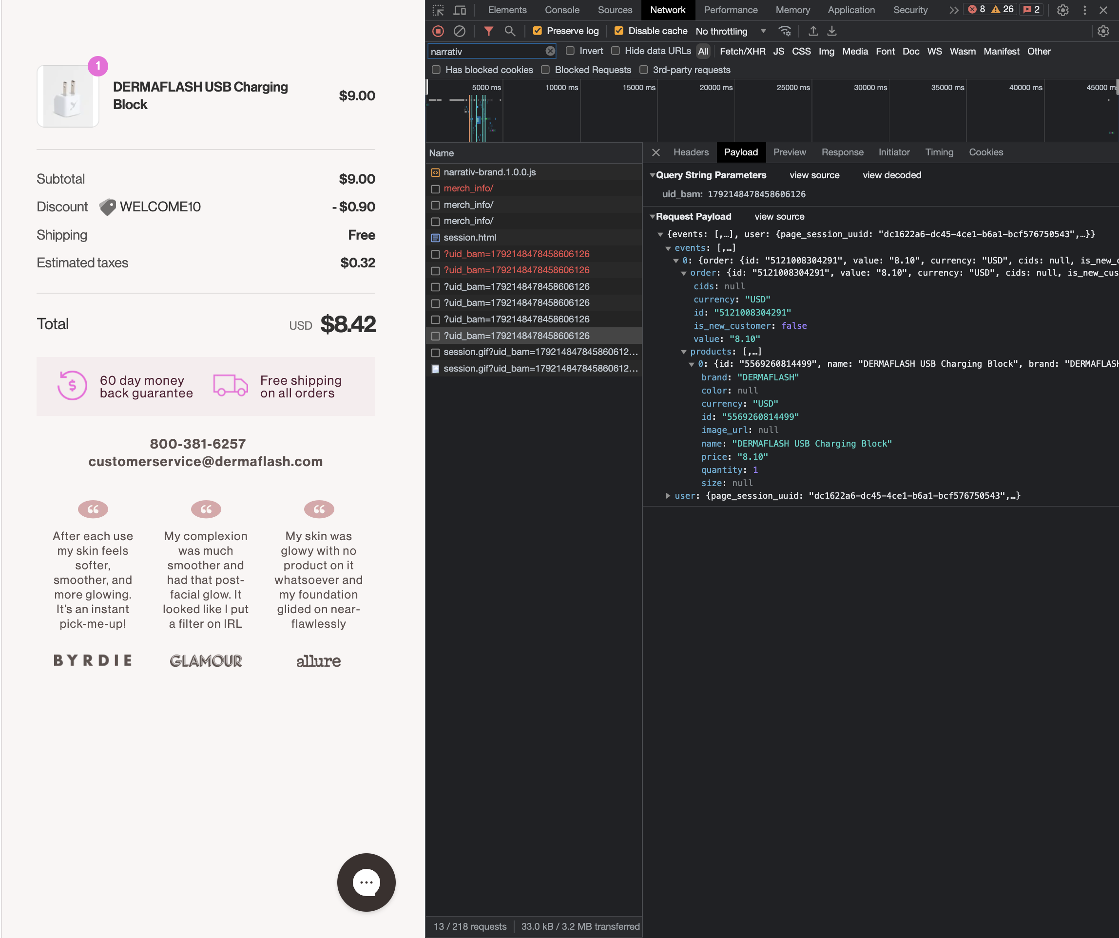Click the narrativ filter input field

486,52
